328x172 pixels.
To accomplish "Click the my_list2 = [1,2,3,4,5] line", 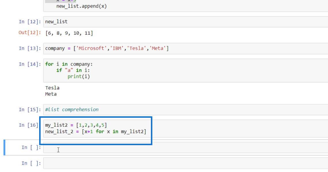I will click(76, 125).
